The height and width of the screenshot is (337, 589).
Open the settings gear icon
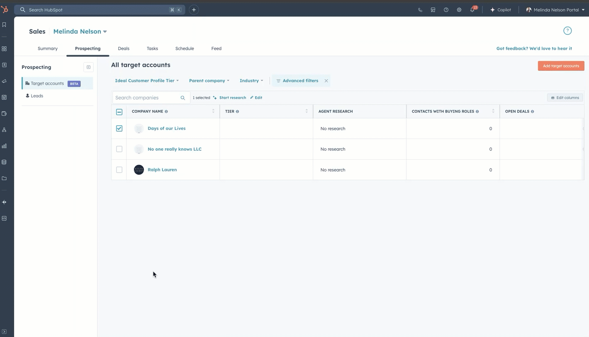[x=459, y=10]
